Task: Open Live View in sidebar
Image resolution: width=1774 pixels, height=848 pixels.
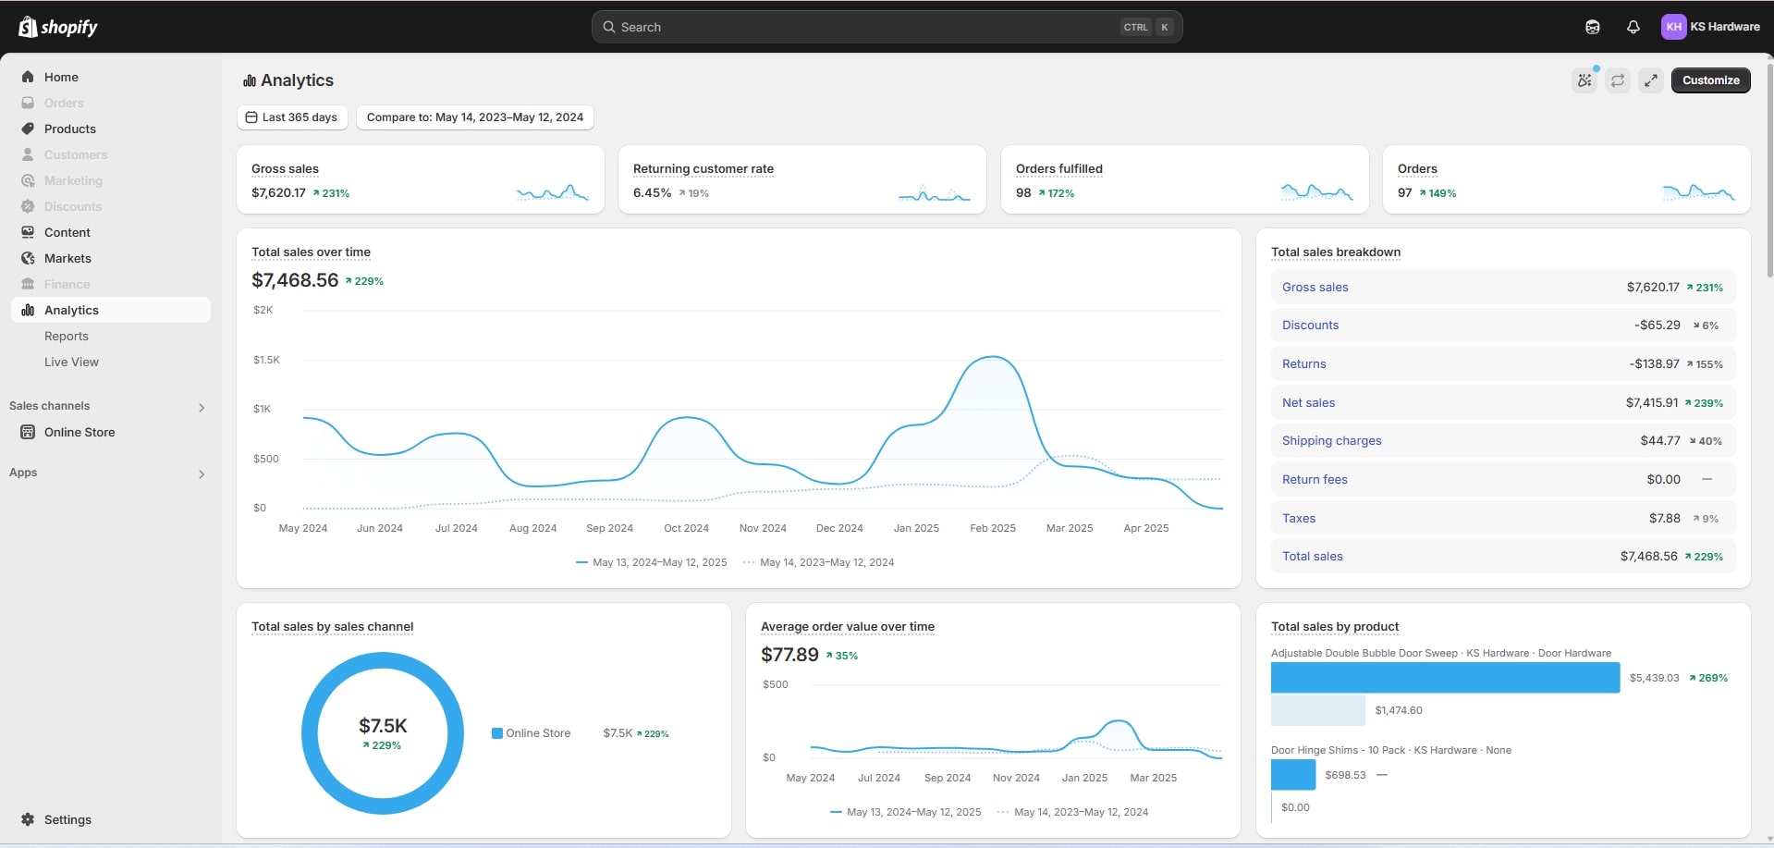Action: pos(71,362)
